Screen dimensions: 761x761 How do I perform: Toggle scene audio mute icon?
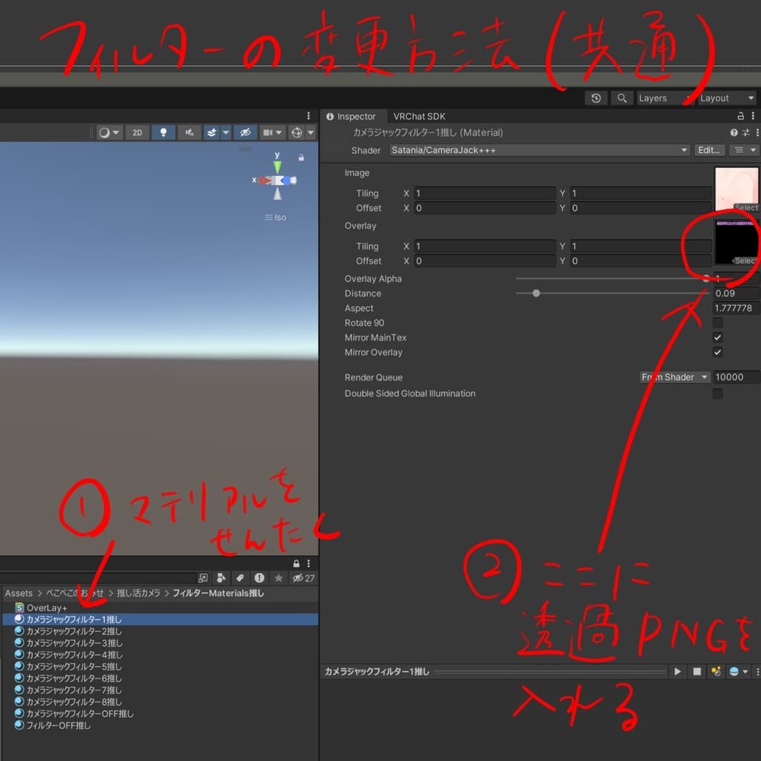190,132
